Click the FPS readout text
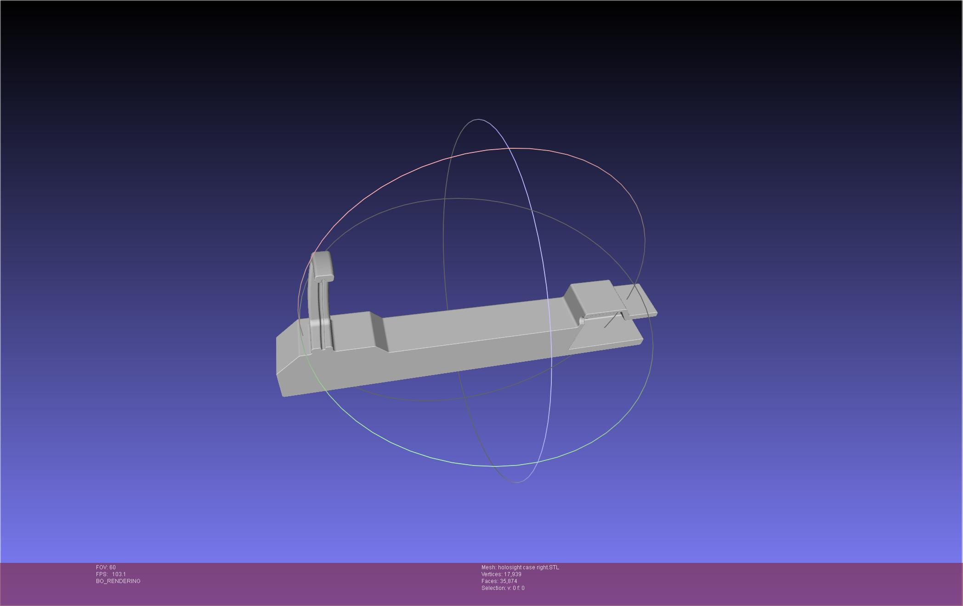963x606 pixels. pos(111,574)
